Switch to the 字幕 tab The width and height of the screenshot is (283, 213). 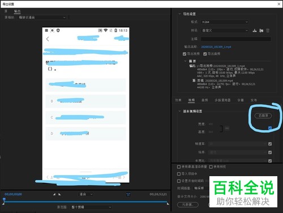tap(241, 100)
